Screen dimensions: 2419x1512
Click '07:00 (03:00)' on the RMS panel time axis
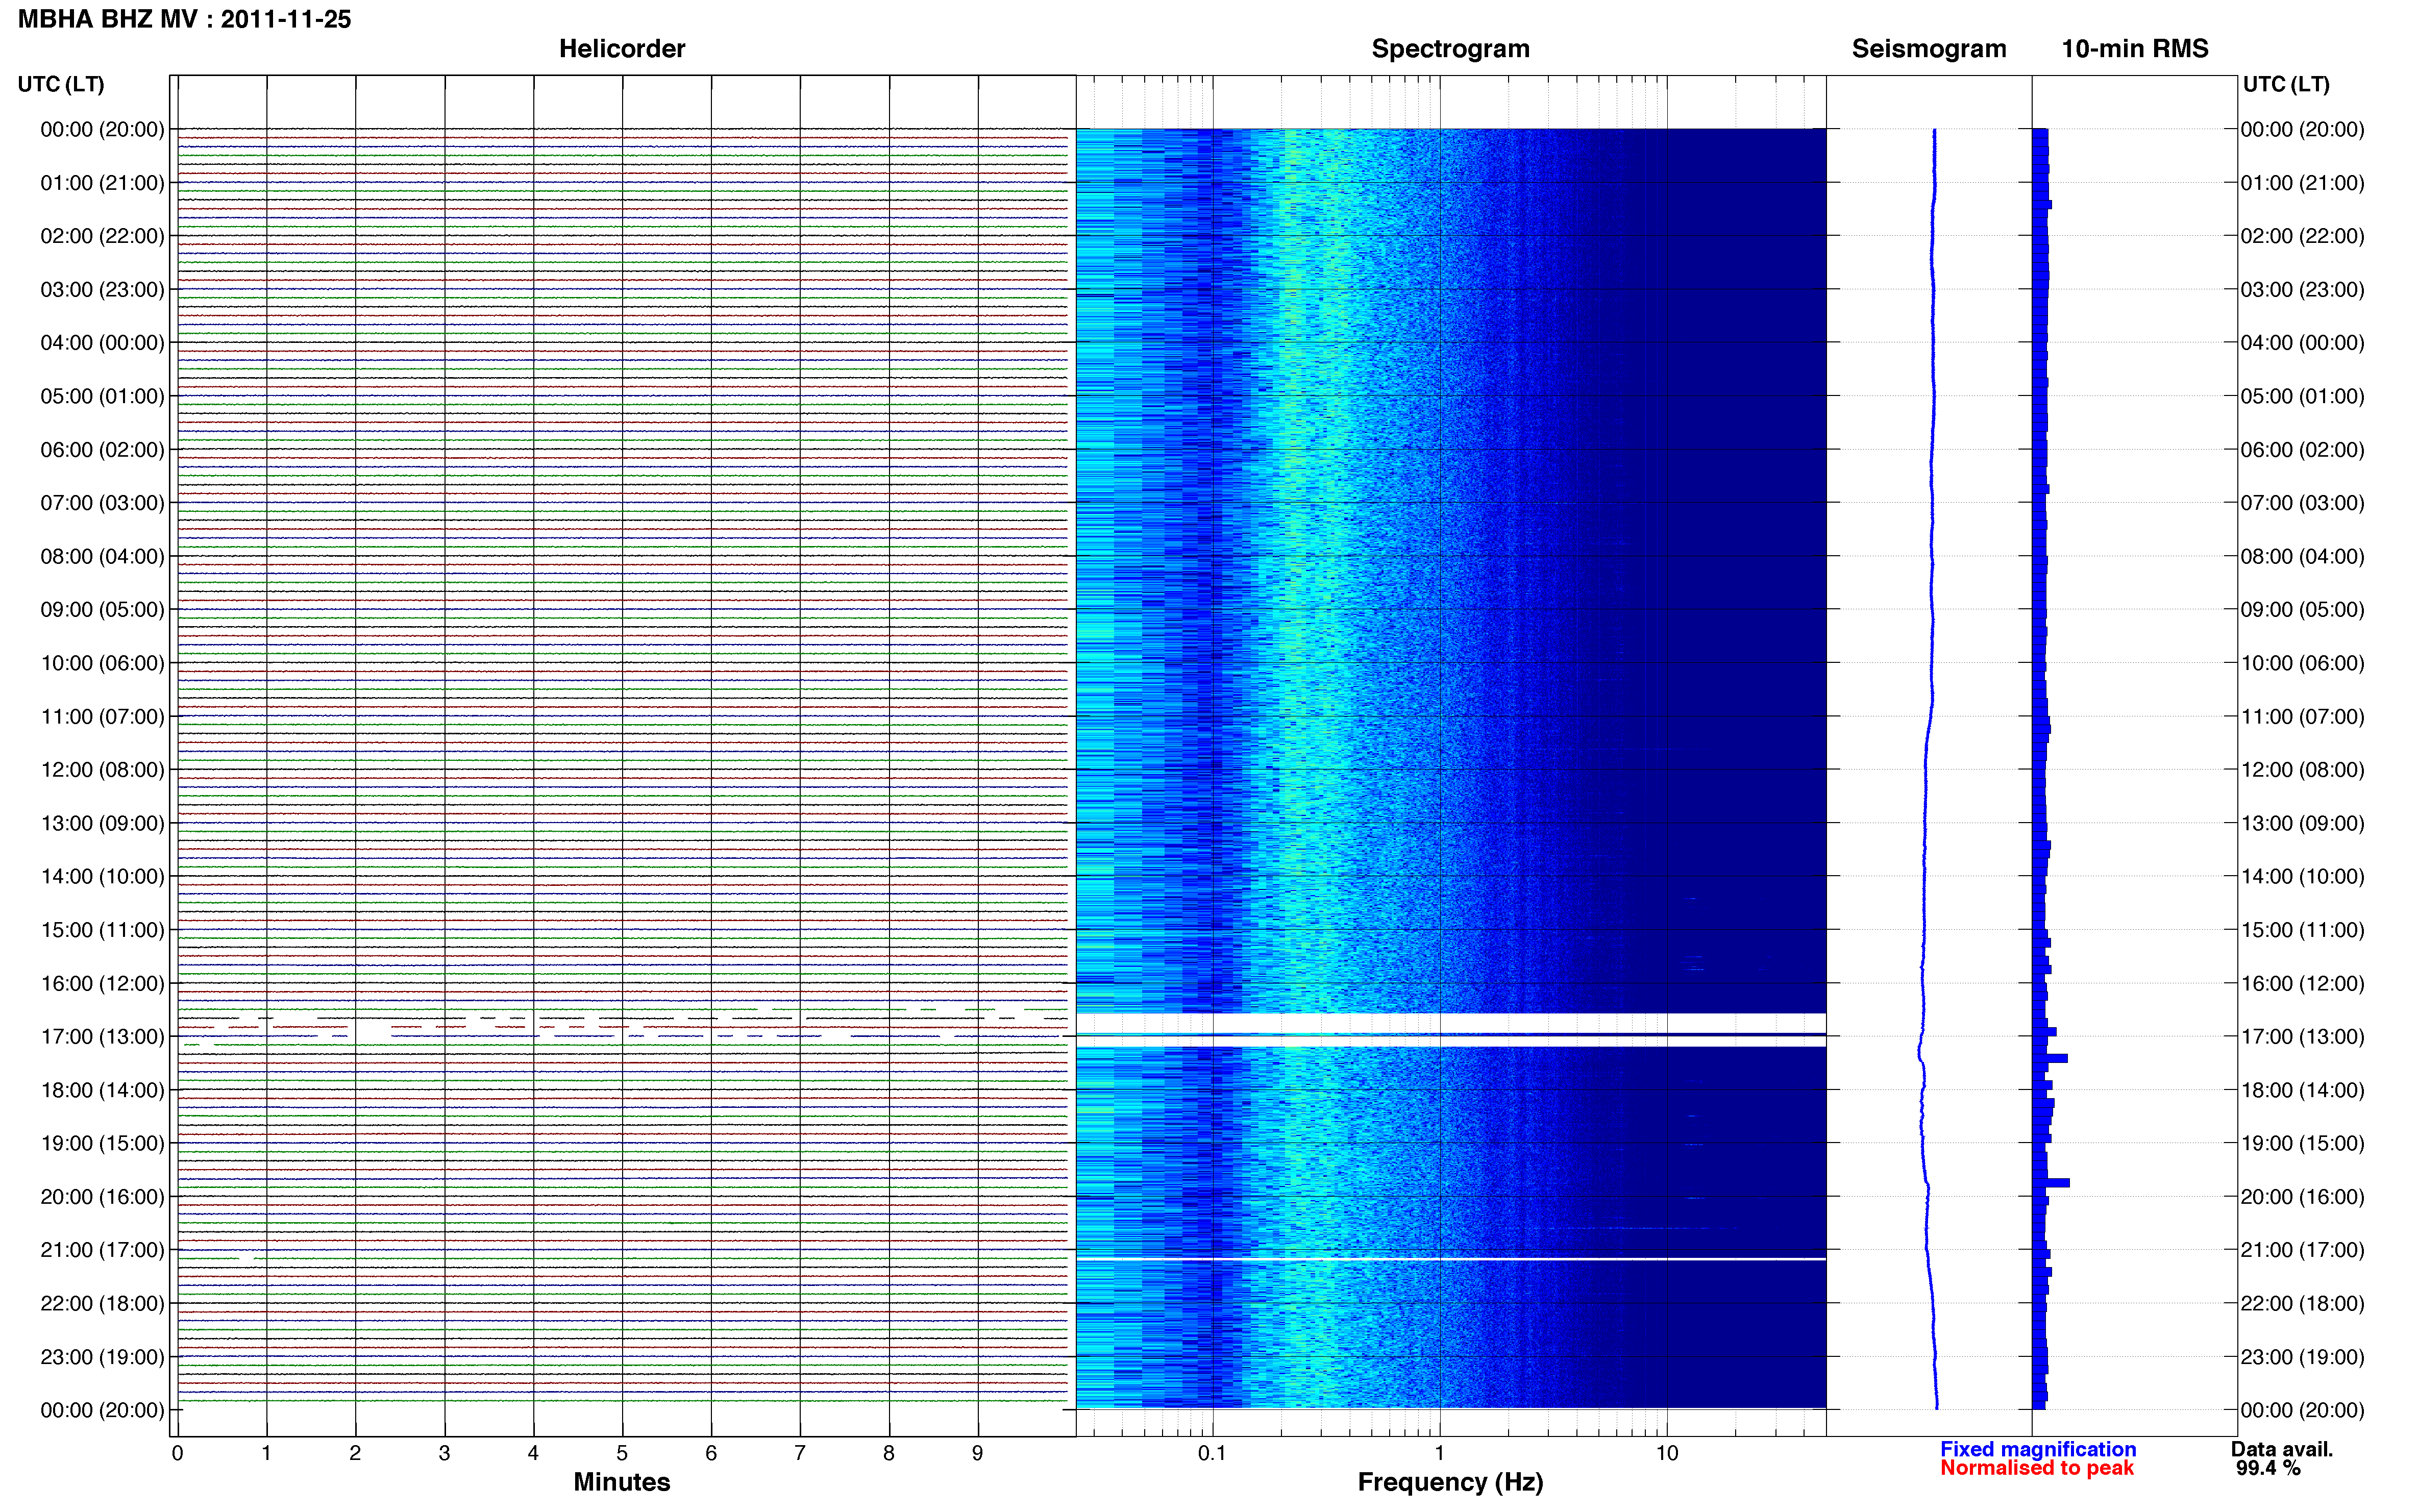2302,503
